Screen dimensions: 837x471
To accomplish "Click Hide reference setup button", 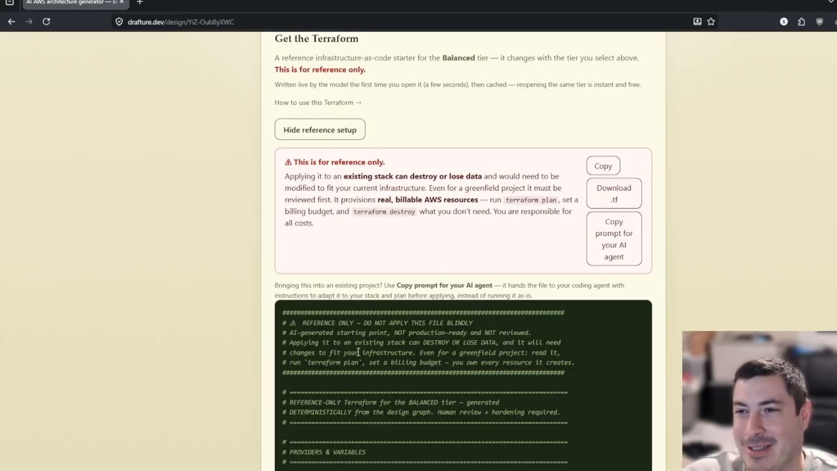I will pos(320,130).
